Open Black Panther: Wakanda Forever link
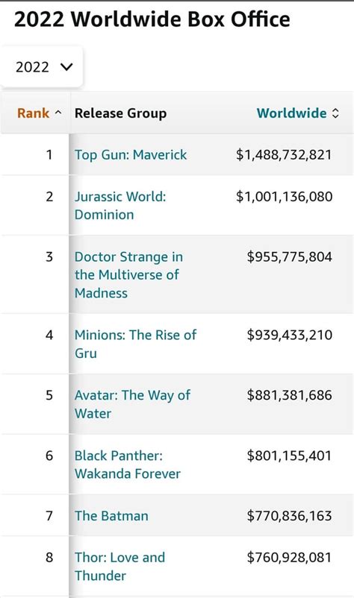 [x=128, y=465]
